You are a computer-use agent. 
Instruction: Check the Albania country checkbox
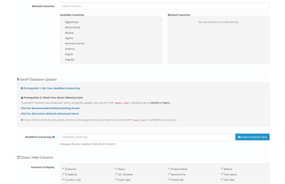tap(63, 32)
